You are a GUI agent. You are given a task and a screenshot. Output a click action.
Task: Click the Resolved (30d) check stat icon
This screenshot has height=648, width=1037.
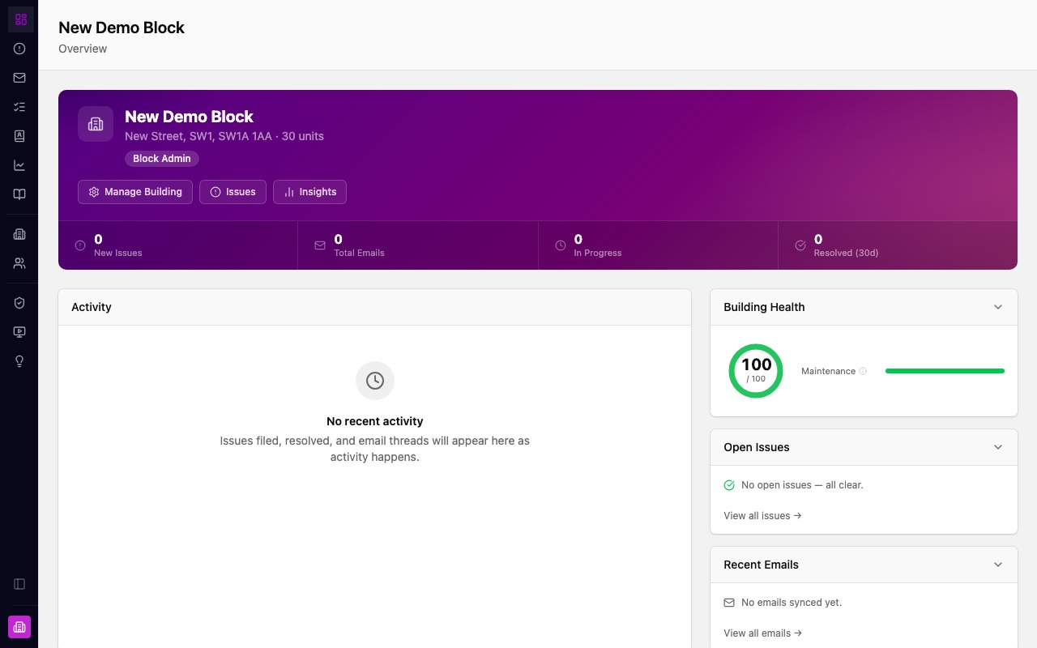[800, 245]
